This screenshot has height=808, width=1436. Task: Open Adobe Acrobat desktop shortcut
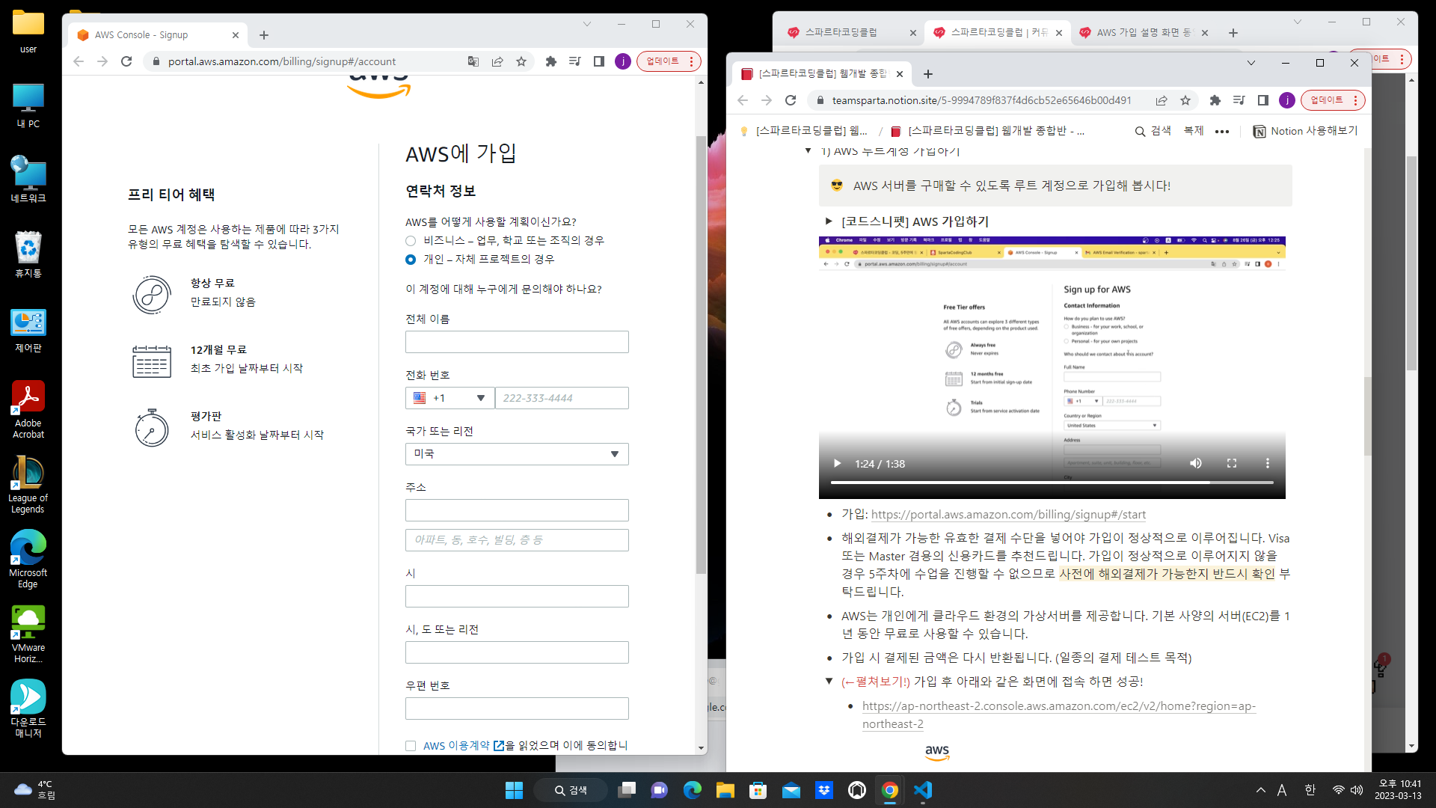(28, 408)
